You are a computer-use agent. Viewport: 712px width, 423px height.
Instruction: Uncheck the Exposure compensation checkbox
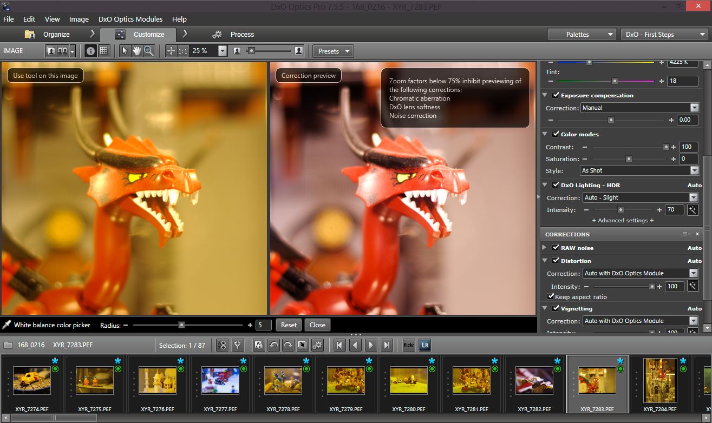(x=556, y=95)
